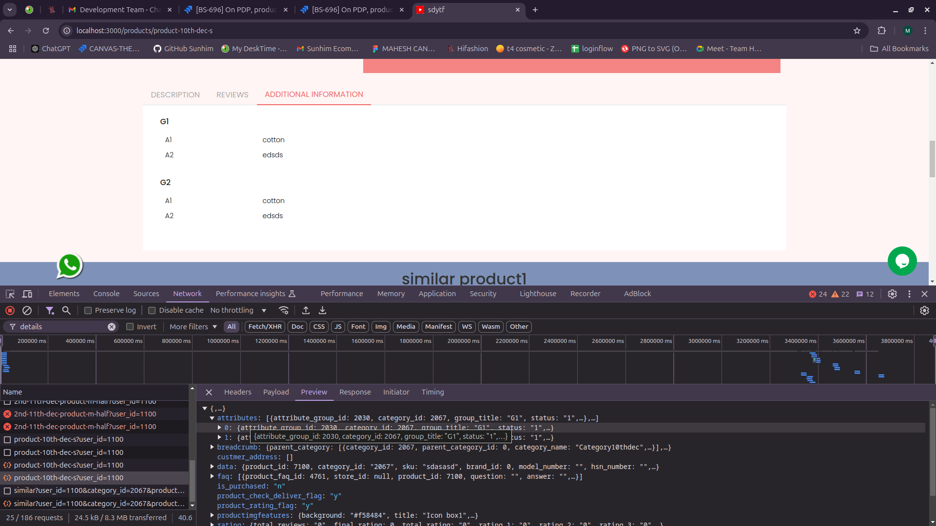This screenshot has height=526, width=936.
Task: Enable Preserve log checkbox
Action: (88, 311)
